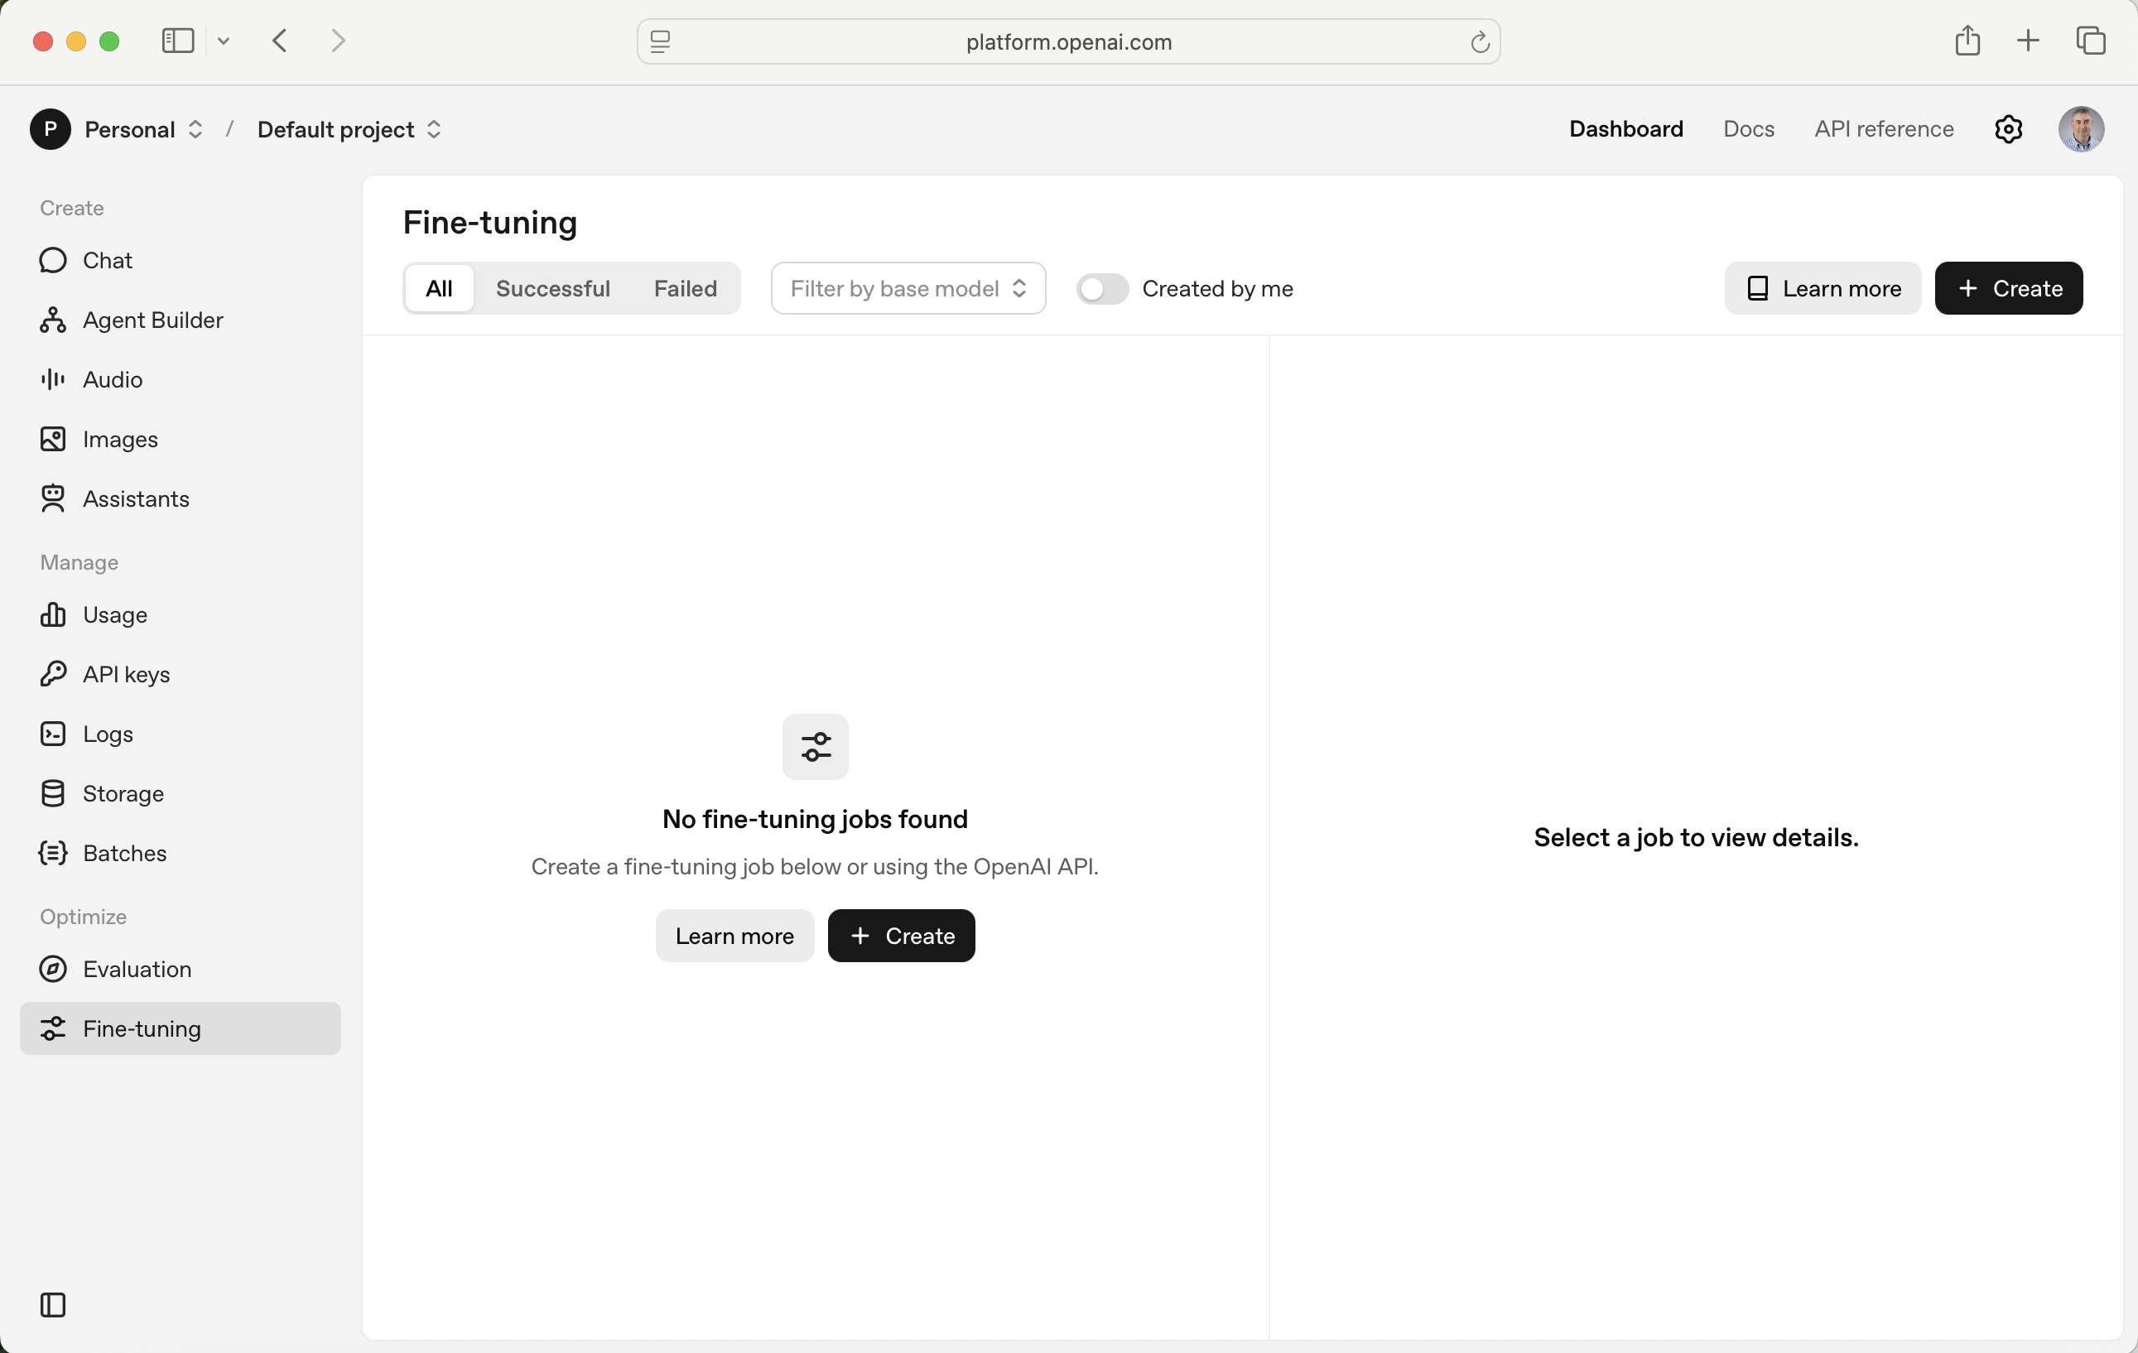Open Agent Builder from the sidebar
Viewport: 2138px width, 1353px height.
152,320
